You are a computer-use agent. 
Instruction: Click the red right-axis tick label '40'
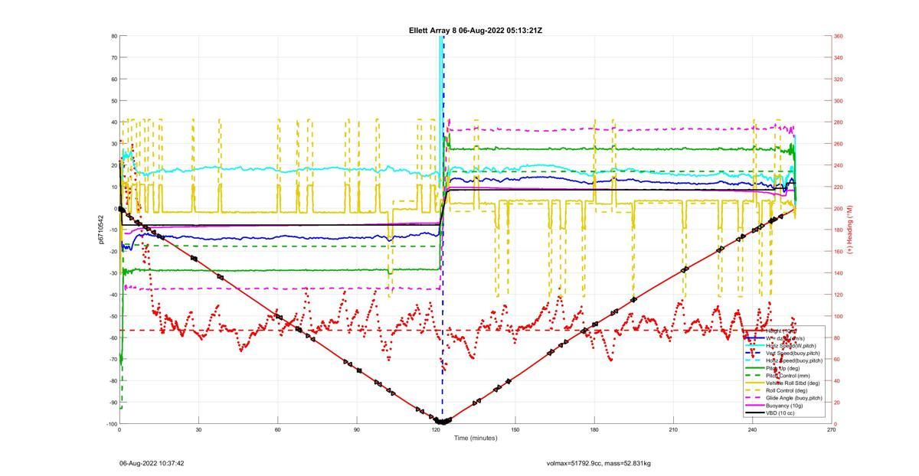[837, 381]
